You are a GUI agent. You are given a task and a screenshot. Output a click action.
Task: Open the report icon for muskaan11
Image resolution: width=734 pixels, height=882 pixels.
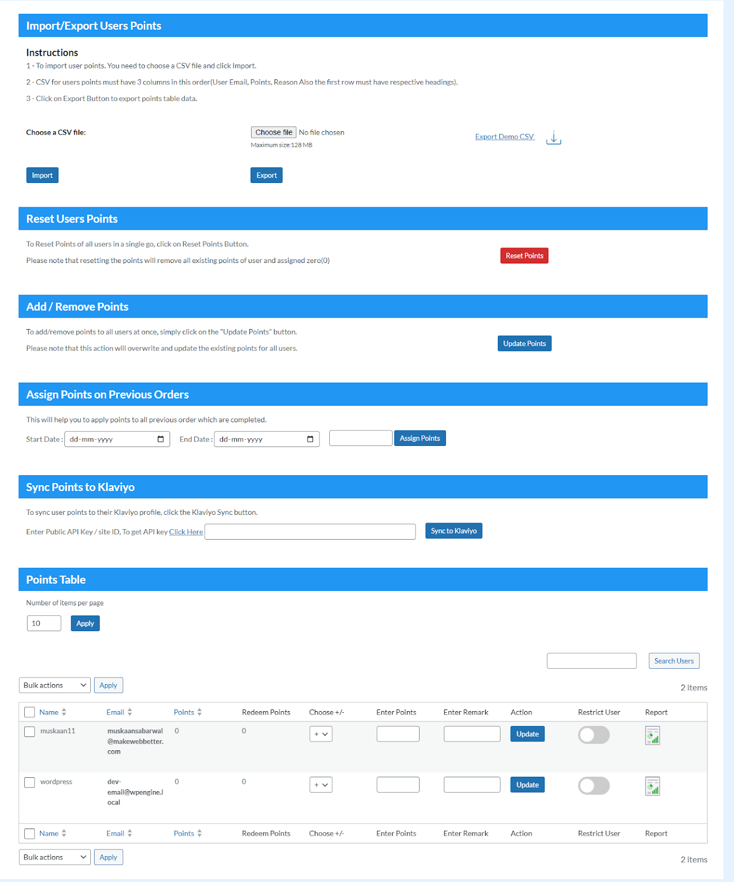[653, 735]
